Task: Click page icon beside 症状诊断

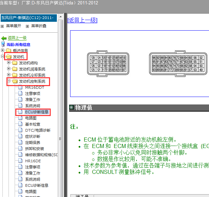Action: (20, 136)
